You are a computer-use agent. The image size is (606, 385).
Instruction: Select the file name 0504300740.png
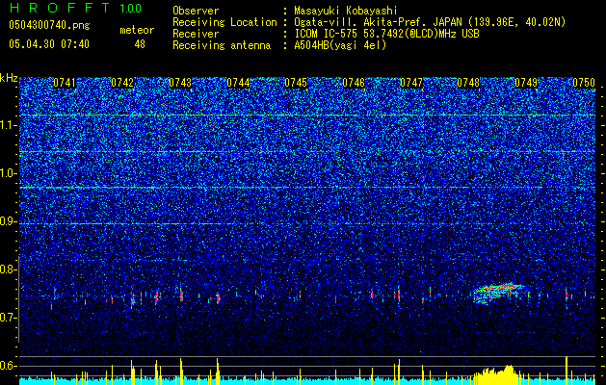49,26
